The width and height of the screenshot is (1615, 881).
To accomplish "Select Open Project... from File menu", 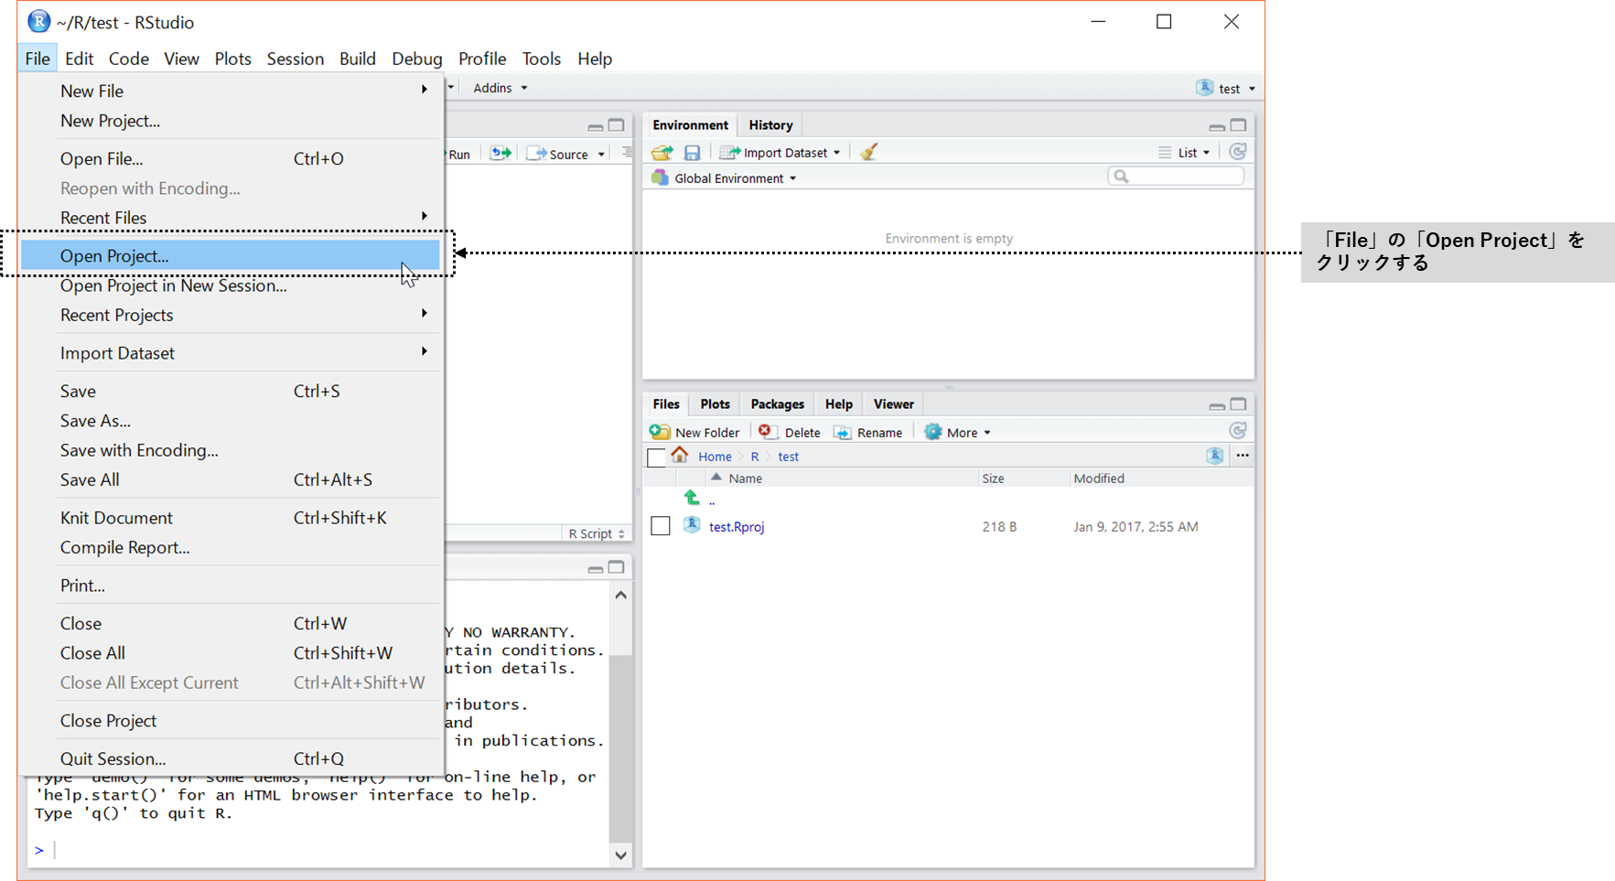I will [x=114, y=256].
